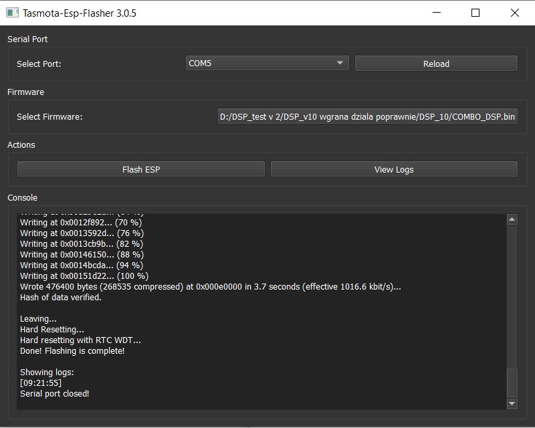The height and width of the screenshot is (428, 535).
Task: Click the "Select Firmware:" label
Action: (x=49, y=117)
